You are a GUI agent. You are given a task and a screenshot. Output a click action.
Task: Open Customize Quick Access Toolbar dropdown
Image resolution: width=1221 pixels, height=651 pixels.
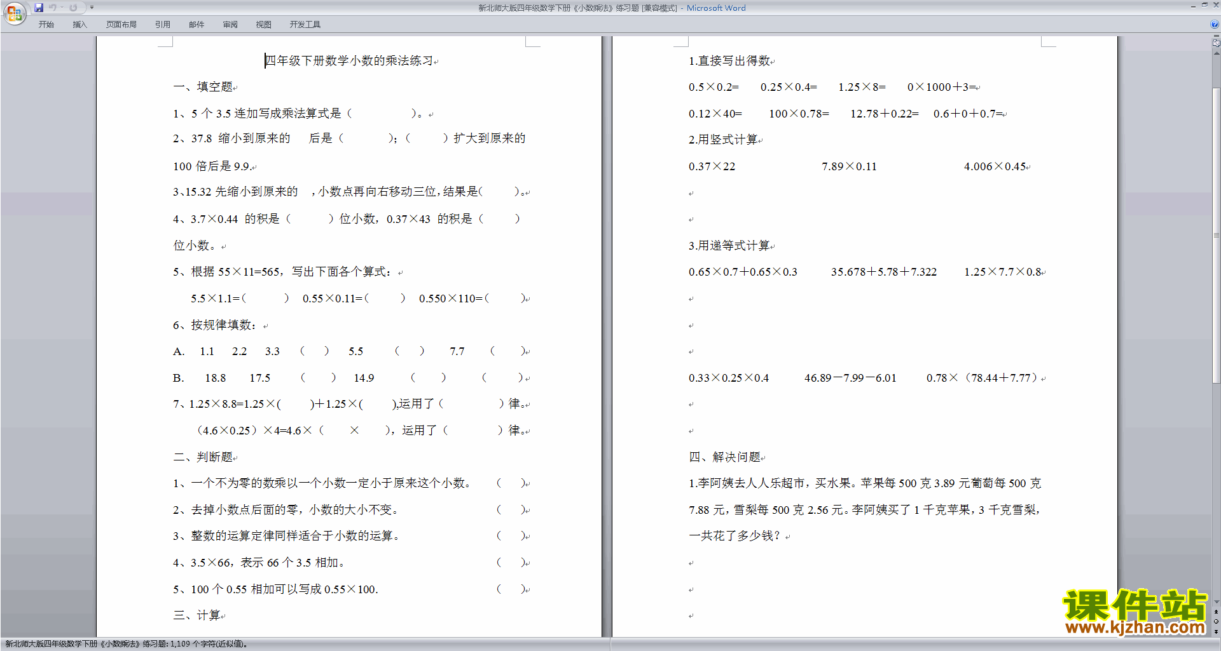pyautogui.click(x=92, y=8)
